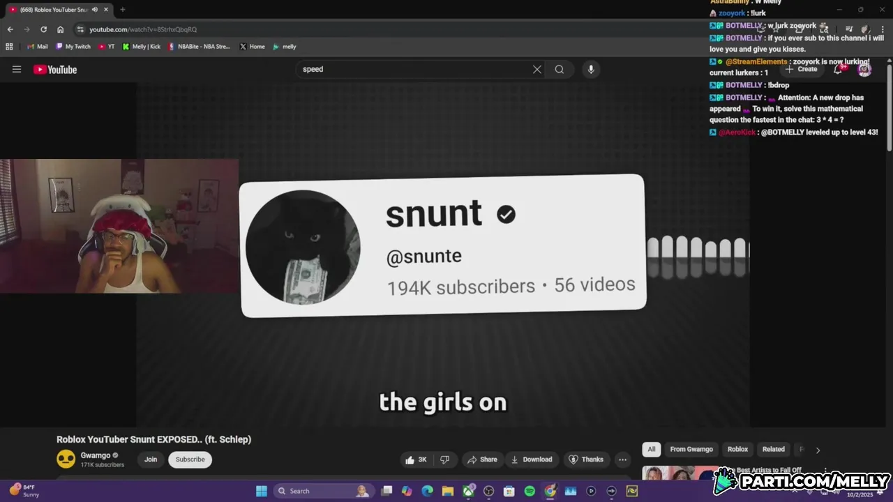The width and height of the screenshot is (893, 502).
Task: Open more actions three-dot menu
Action: coord(622,459)
